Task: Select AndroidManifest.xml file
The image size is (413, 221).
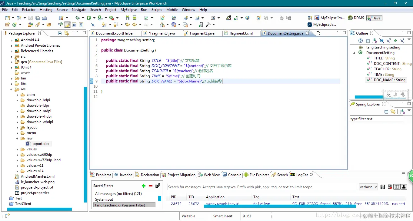Action: (x=35, y=176)
